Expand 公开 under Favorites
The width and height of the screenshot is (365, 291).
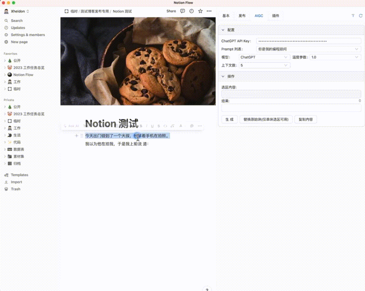click(5, 61)
